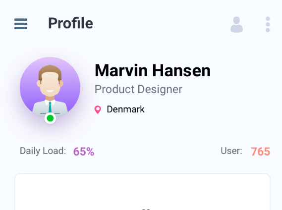The height and width of the screenshot is (210, 282).
Task: Click the avatar's brown hair
Action: (50, 71)
